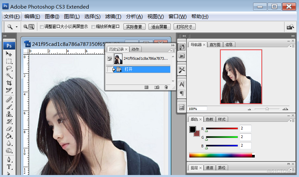Image resolution: width=299 pixels, height=177 pixels.
Task: Select the Healing Brush tool
Action: 9,99
